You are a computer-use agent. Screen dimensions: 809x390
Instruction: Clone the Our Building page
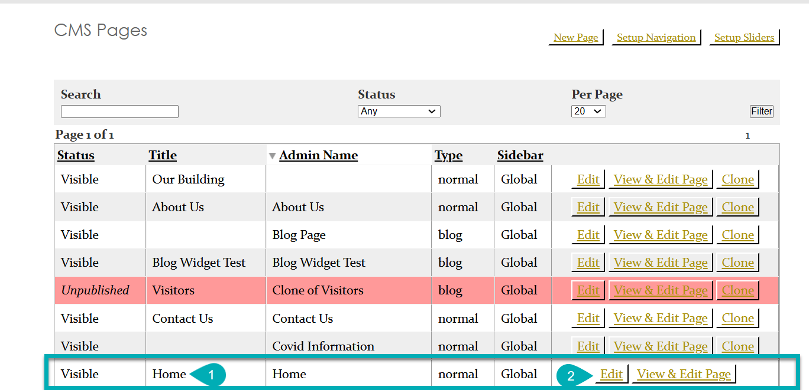click(x=737, y=179)
